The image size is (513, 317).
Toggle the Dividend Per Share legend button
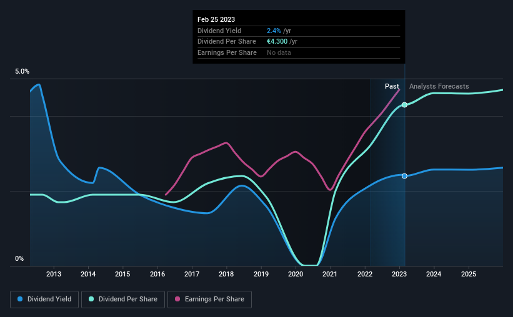(123, 300)
